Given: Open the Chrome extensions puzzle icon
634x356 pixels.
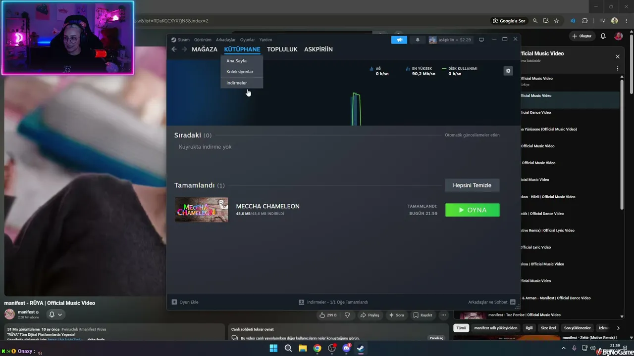Looking at the screenshot, I should point(585,21).
